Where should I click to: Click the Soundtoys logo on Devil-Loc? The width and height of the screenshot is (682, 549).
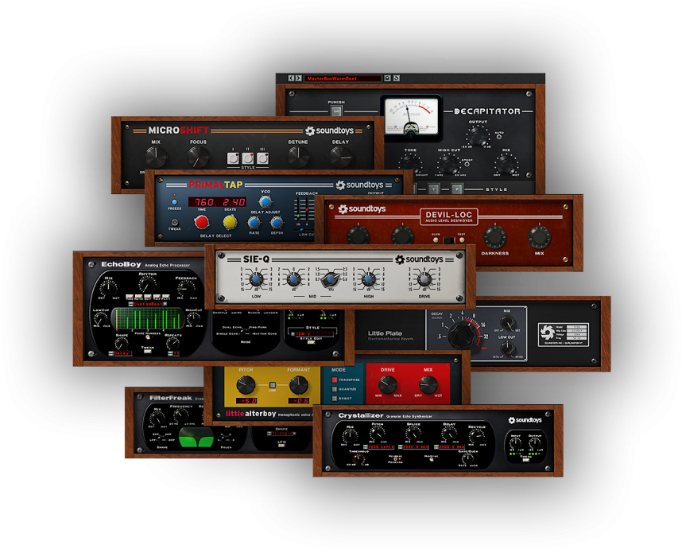pos(362,209)
